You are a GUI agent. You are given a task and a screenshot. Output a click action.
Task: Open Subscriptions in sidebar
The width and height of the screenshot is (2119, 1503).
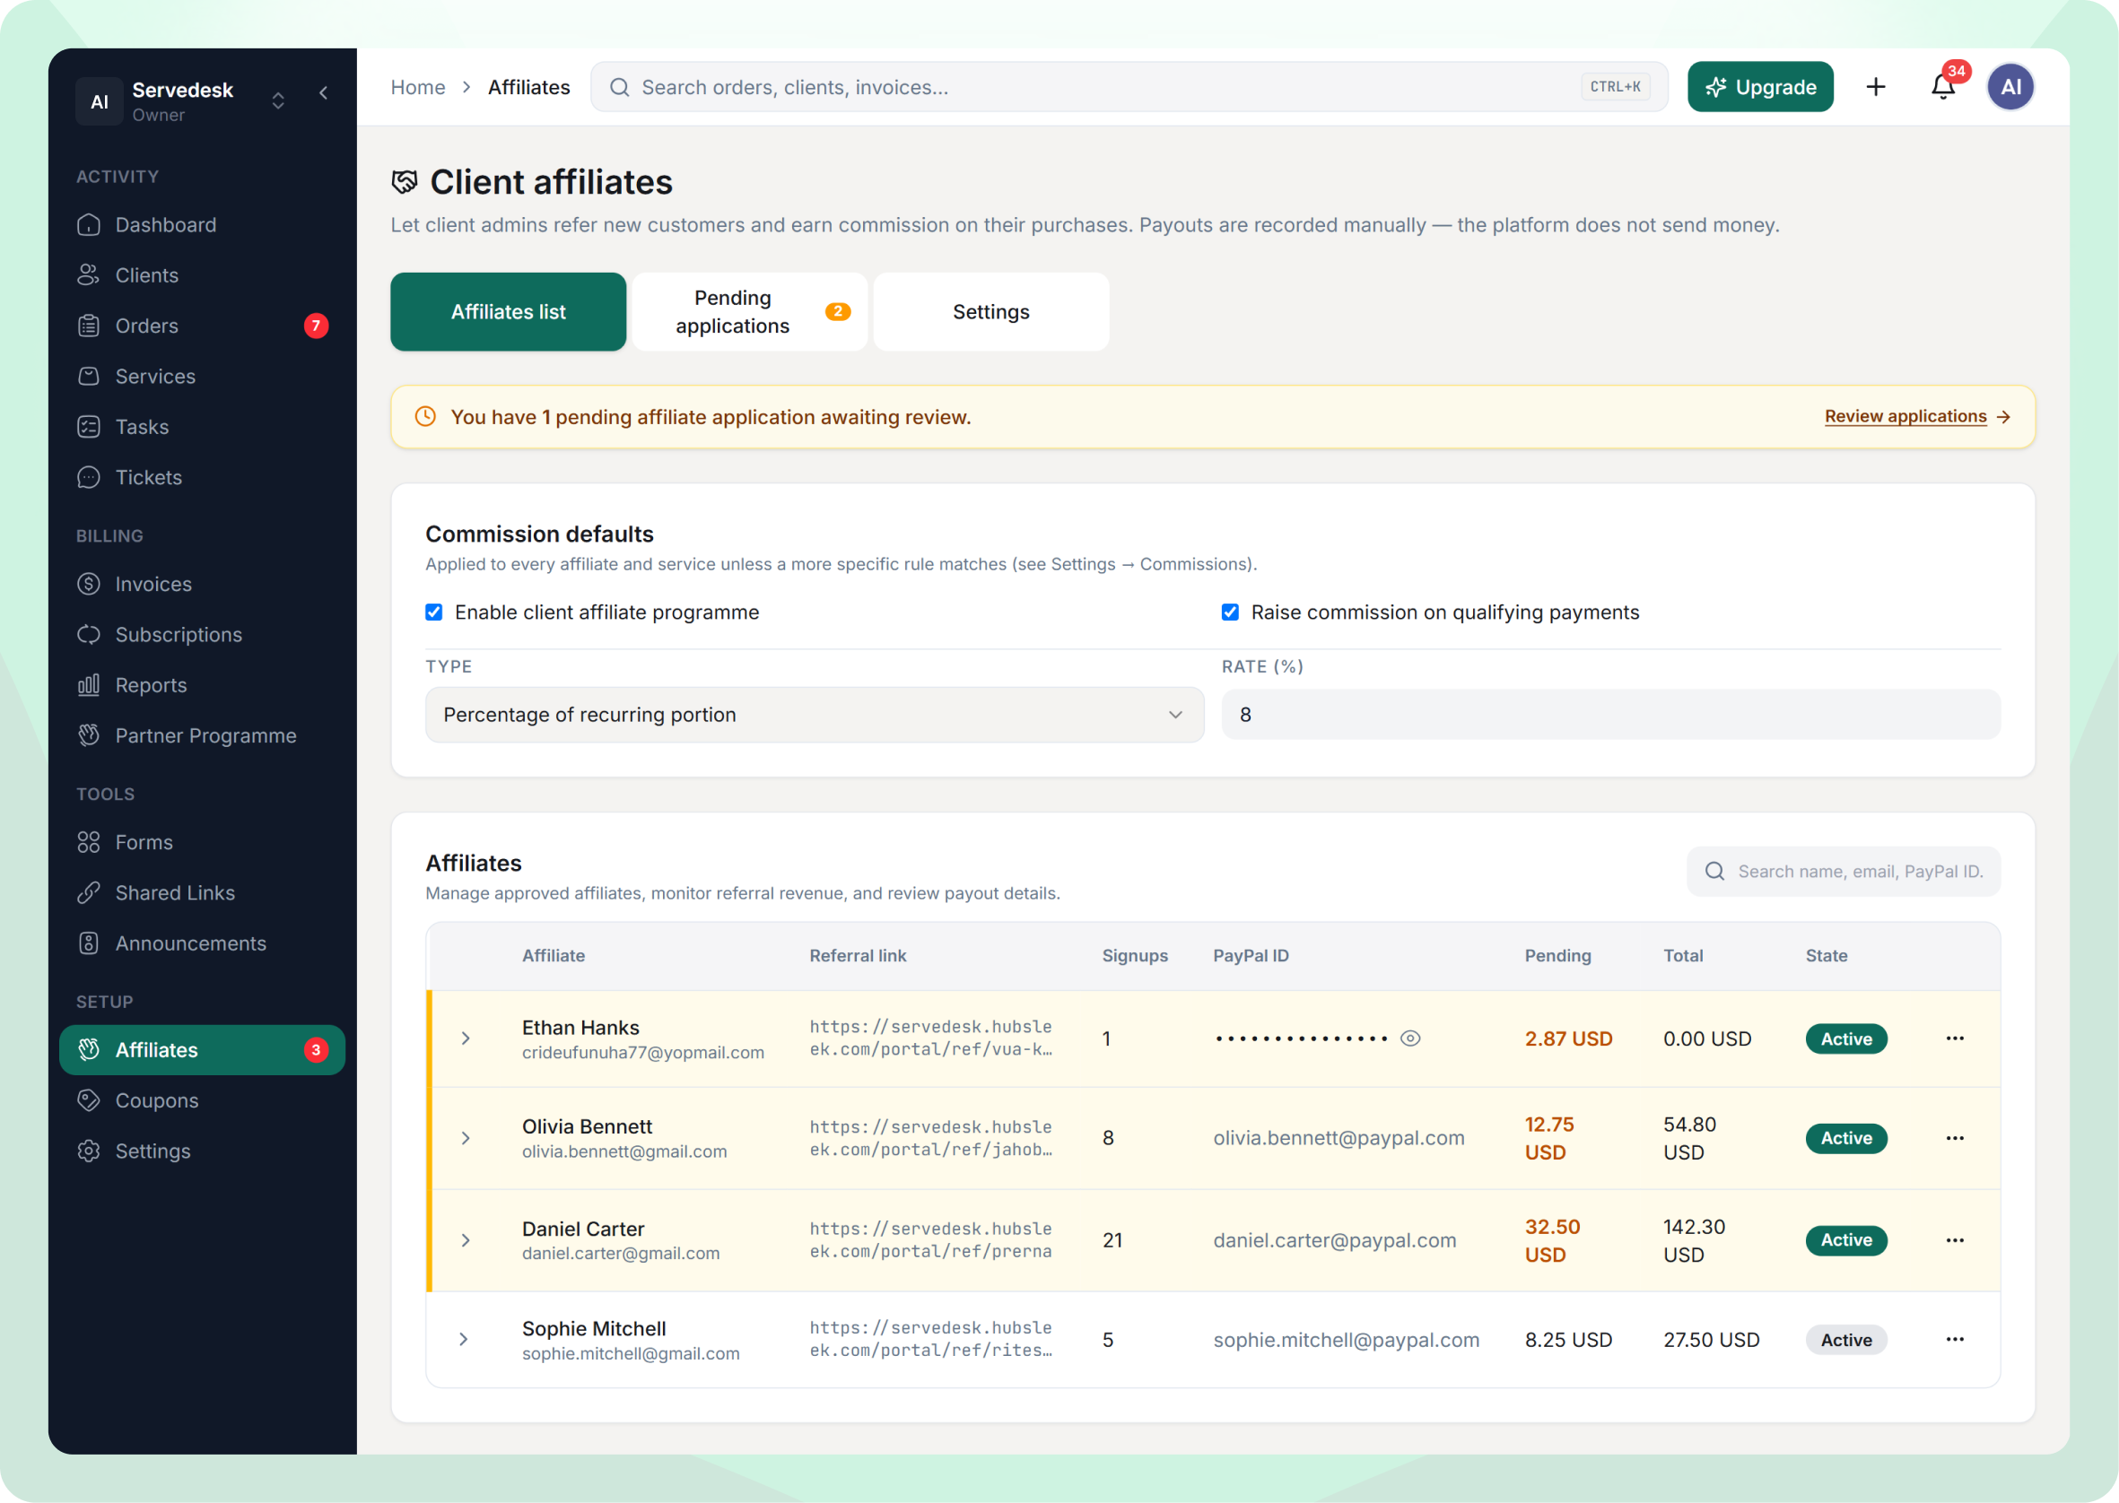[x=202, y=635]
